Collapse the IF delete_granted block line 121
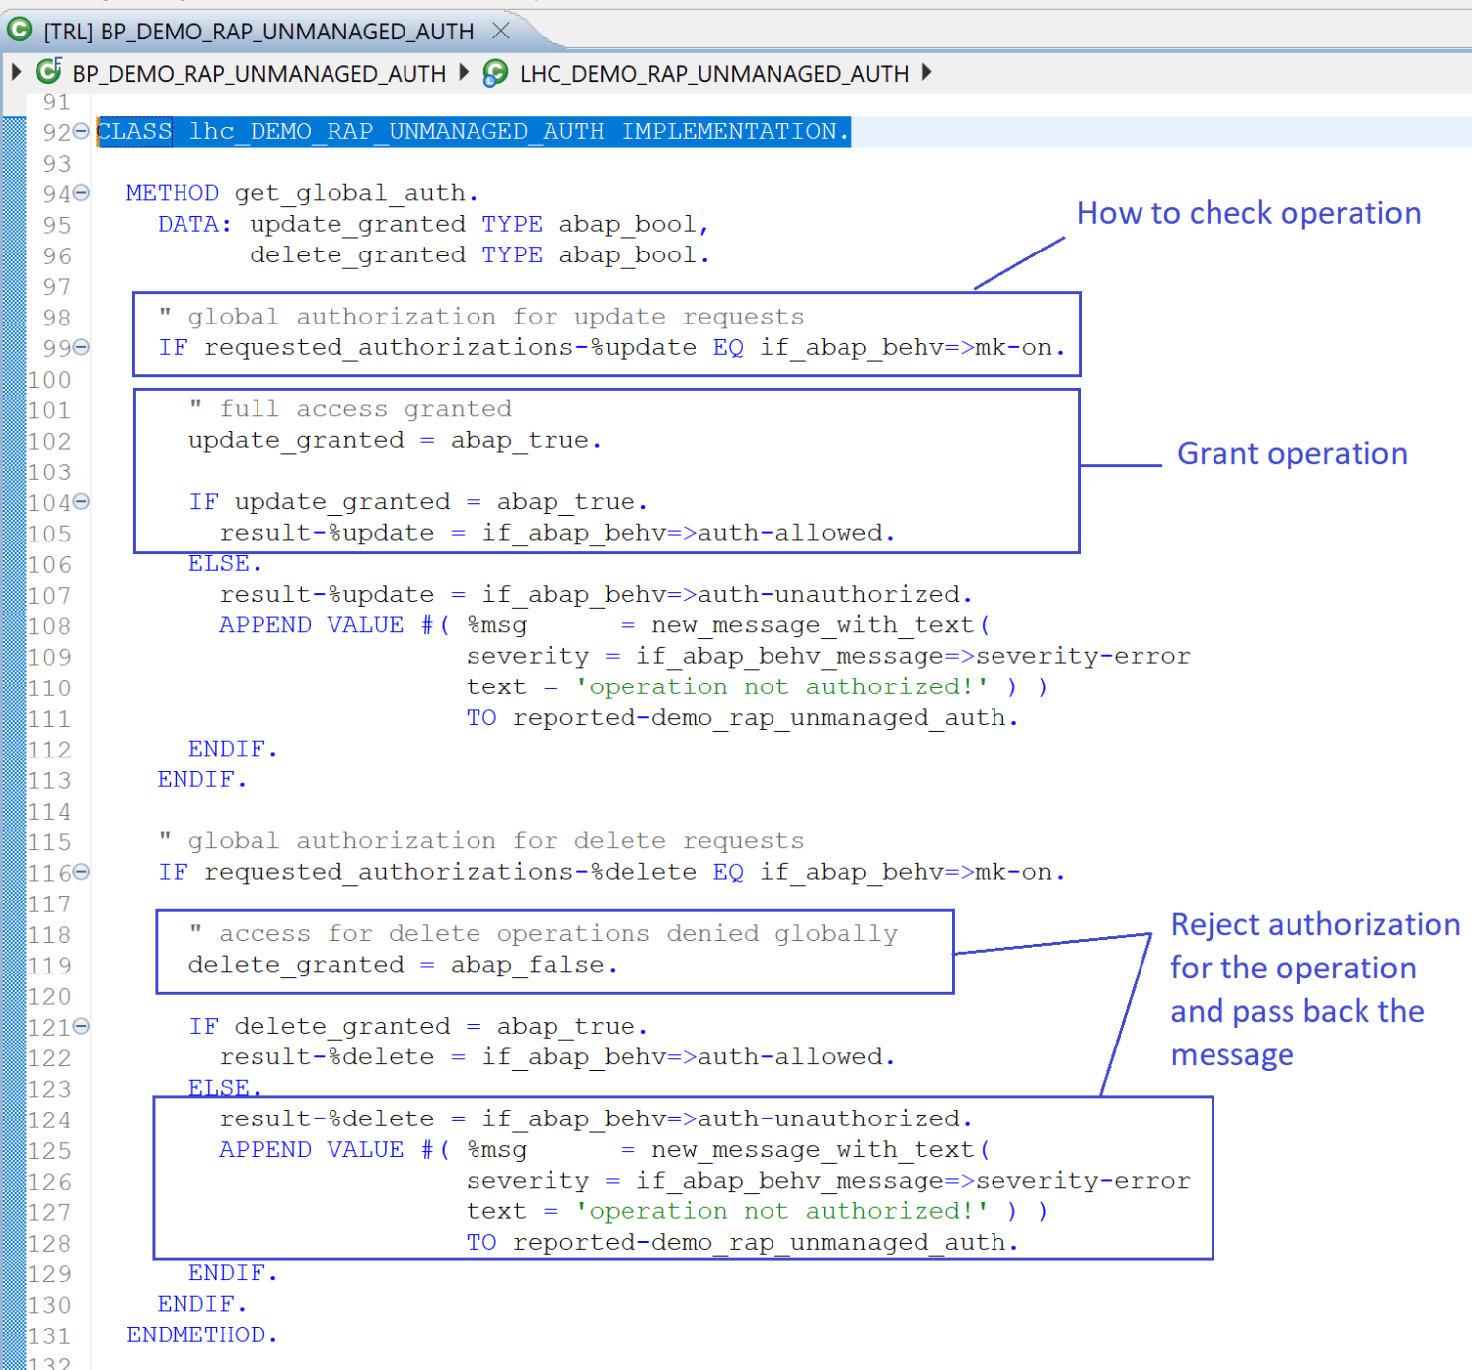The height and width of the screenshot is (1370, 1472). [x=82, y=1026]
